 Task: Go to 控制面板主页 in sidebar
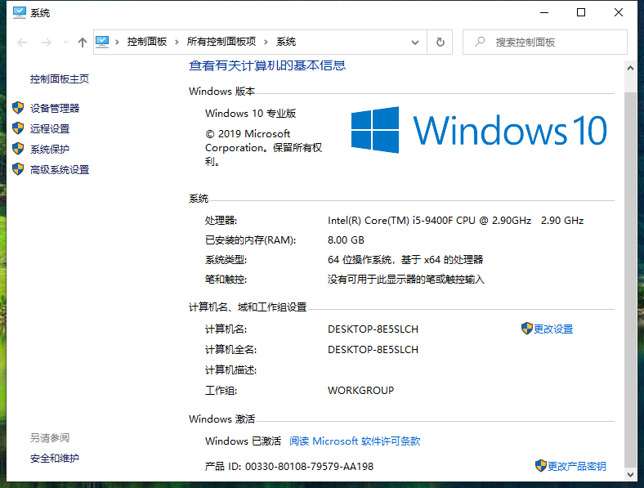pyautogui.click(x=59, y=79)
